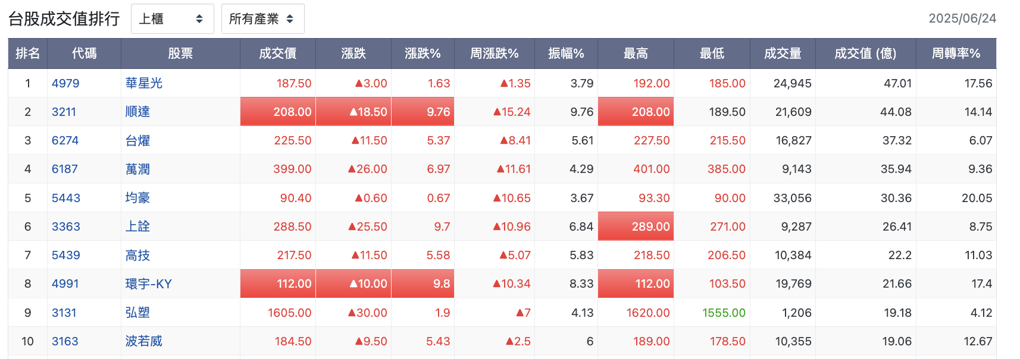Open 均豪 stock link
This screenshot has height=359, width=1020.
point(137,198)
